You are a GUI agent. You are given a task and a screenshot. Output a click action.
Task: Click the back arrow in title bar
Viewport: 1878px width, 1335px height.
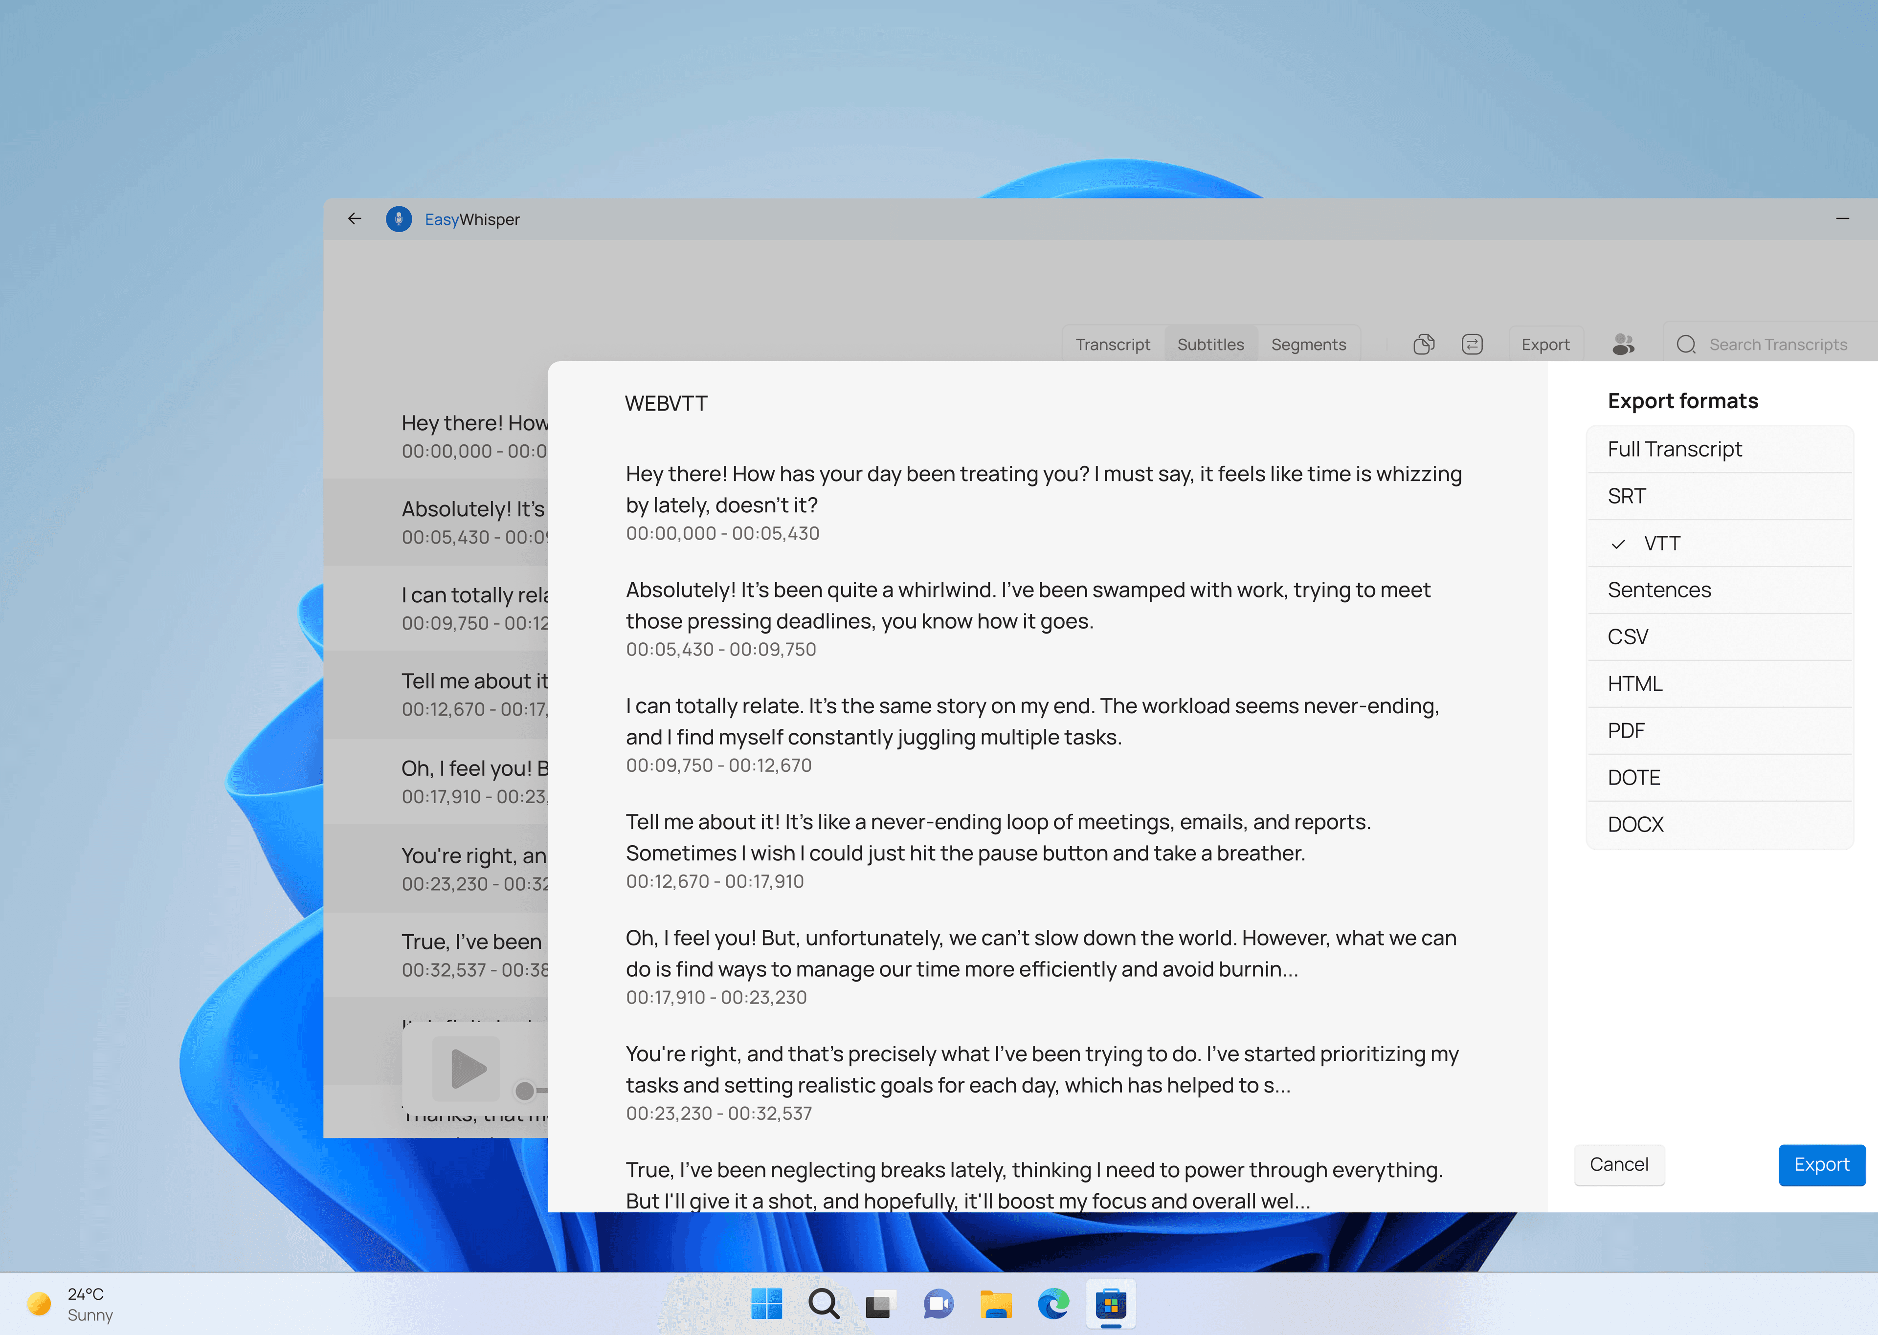(355, 219)
